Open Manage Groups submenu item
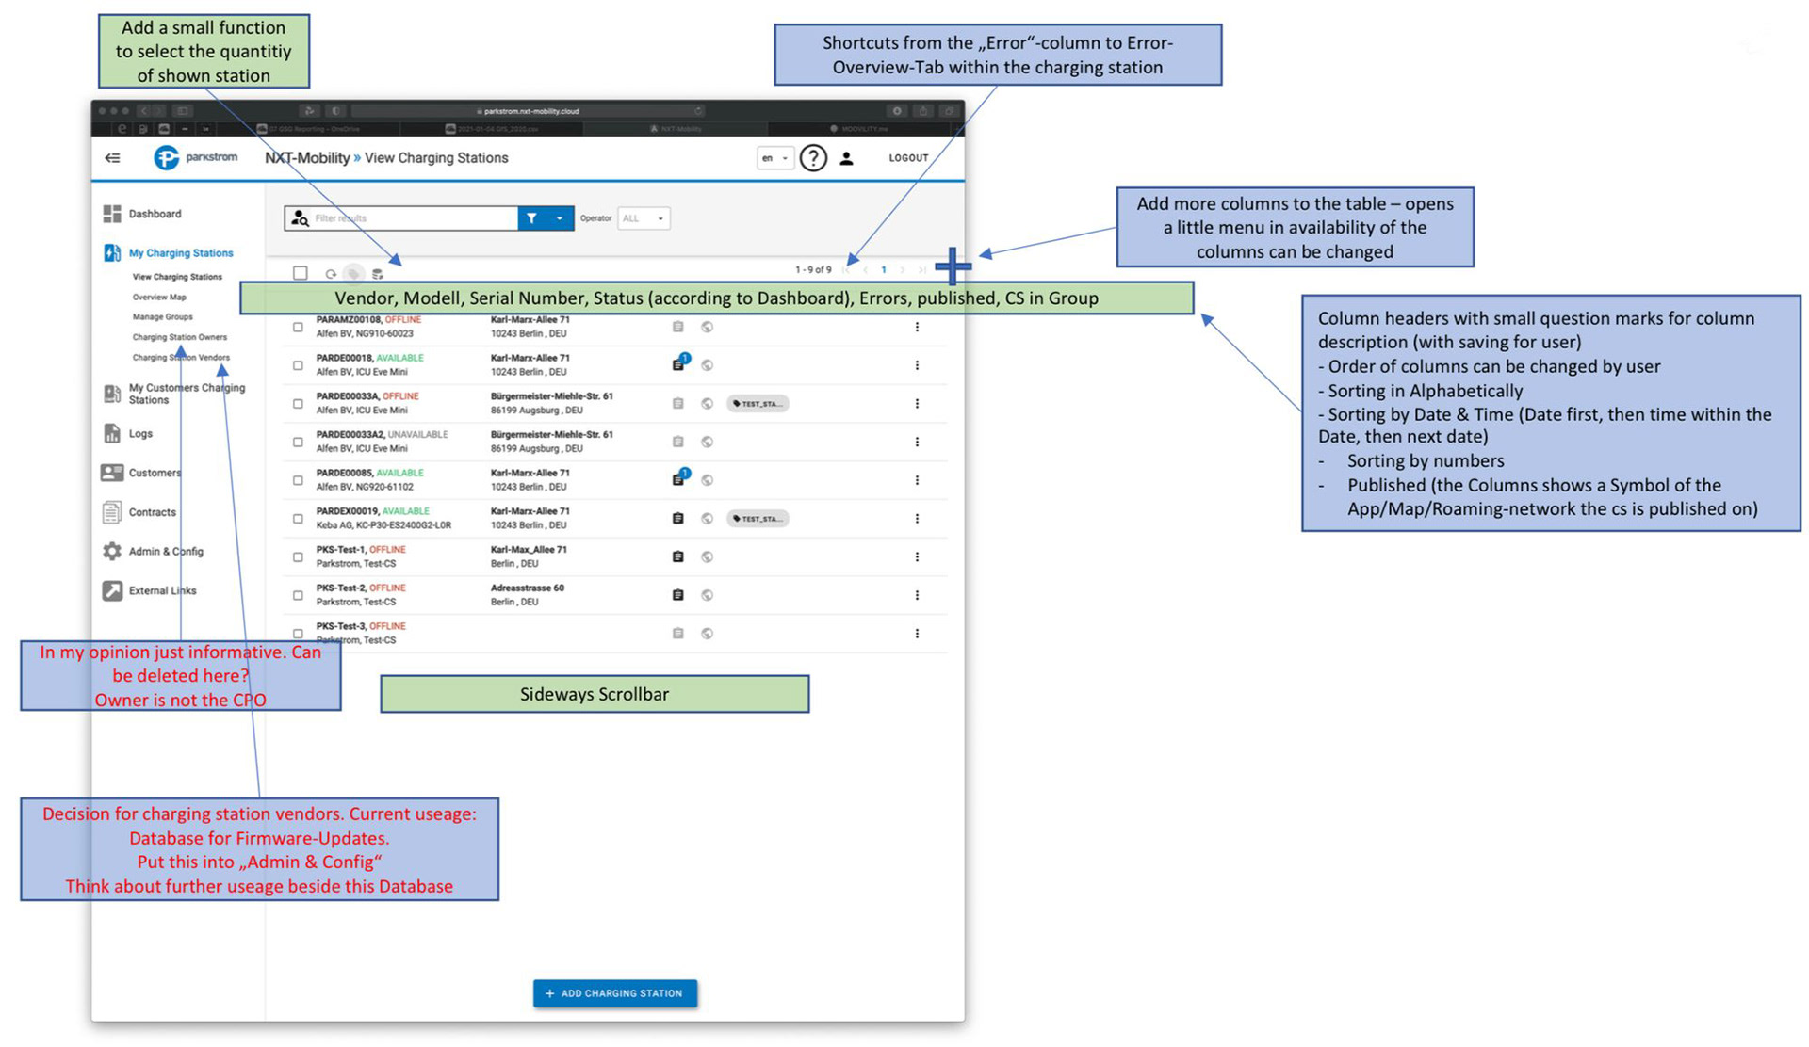Screen dimensions: 1809x1047 (162, 316)
